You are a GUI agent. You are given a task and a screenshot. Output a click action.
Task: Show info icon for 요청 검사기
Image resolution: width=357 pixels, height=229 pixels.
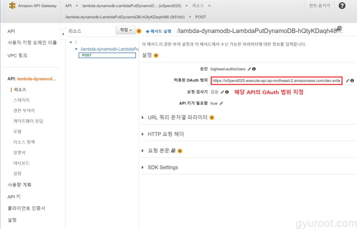click(x=227, y=92)
